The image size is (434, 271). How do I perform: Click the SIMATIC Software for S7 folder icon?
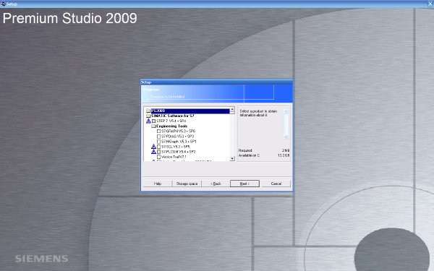(148, 116)
